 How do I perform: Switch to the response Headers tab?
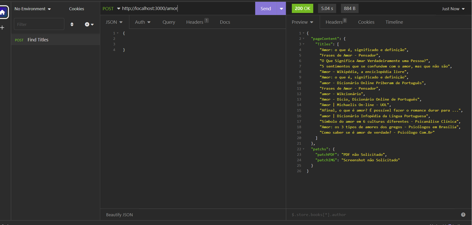coord(336,22)
